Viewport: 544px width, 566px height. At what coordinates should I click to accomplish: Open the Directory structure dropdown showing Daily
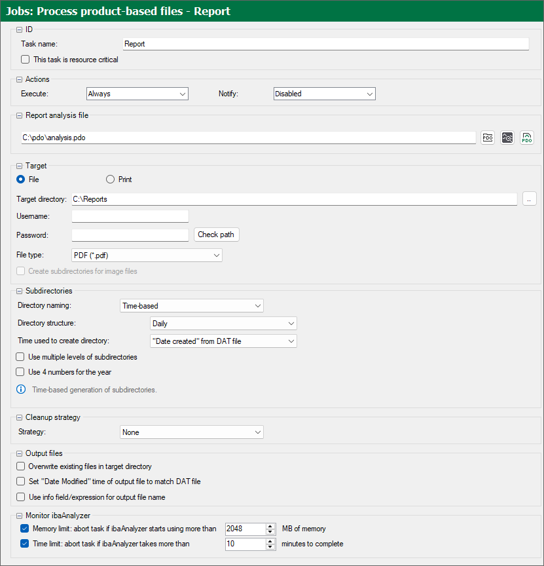point(223,324)
